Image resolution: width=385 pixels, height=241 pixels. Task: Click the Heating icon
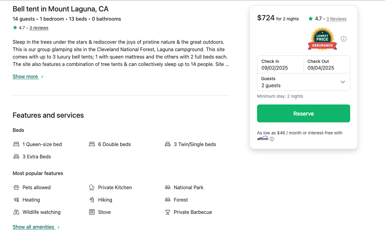pos(16,200)
